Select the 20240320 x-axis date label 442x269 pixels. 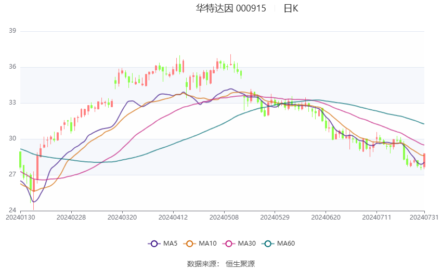(x=122, y=217)
